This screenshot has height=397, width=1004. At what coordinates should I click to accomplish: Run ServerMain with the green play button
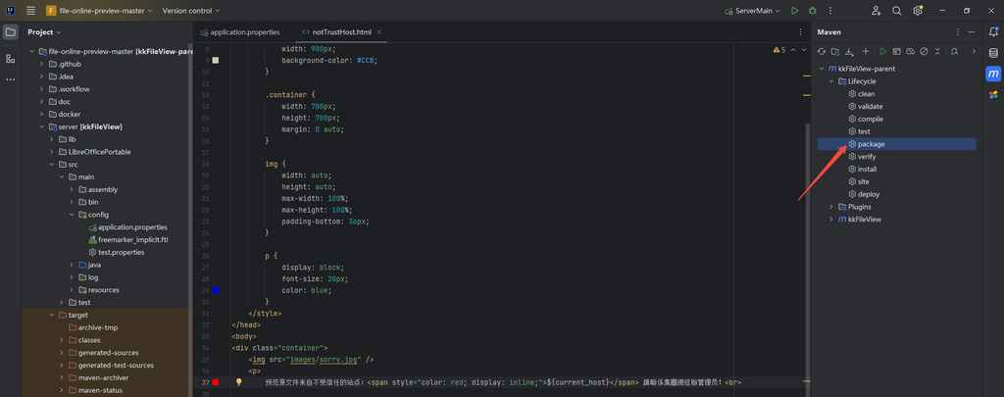click(794, 10)
